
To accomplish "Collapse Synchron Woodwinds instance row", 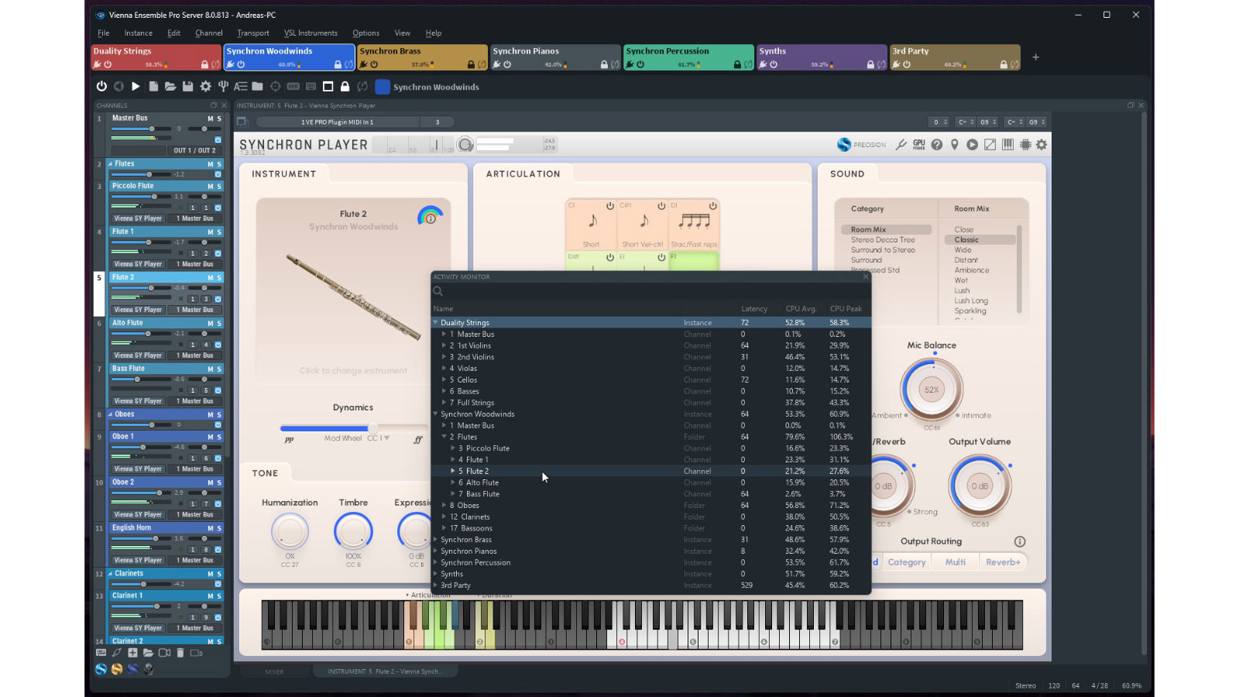I will [x=435, y=414].
